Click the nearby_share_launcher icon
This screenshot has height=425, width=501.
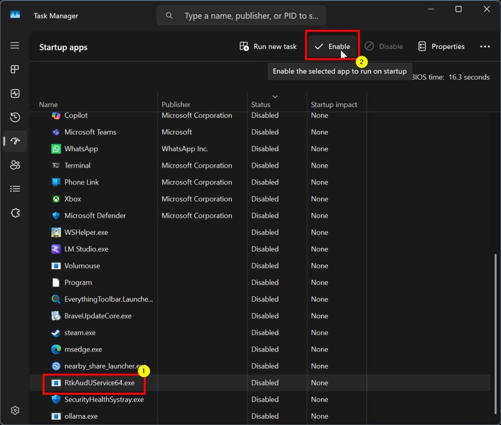coord(56,366)
